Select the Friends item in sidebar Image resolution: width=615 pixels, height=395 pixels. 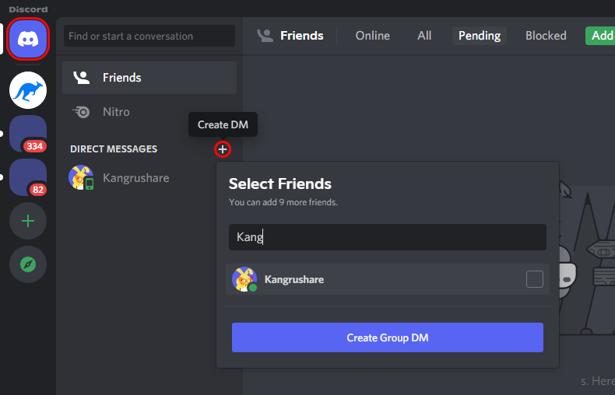click(x=121, y=78)
